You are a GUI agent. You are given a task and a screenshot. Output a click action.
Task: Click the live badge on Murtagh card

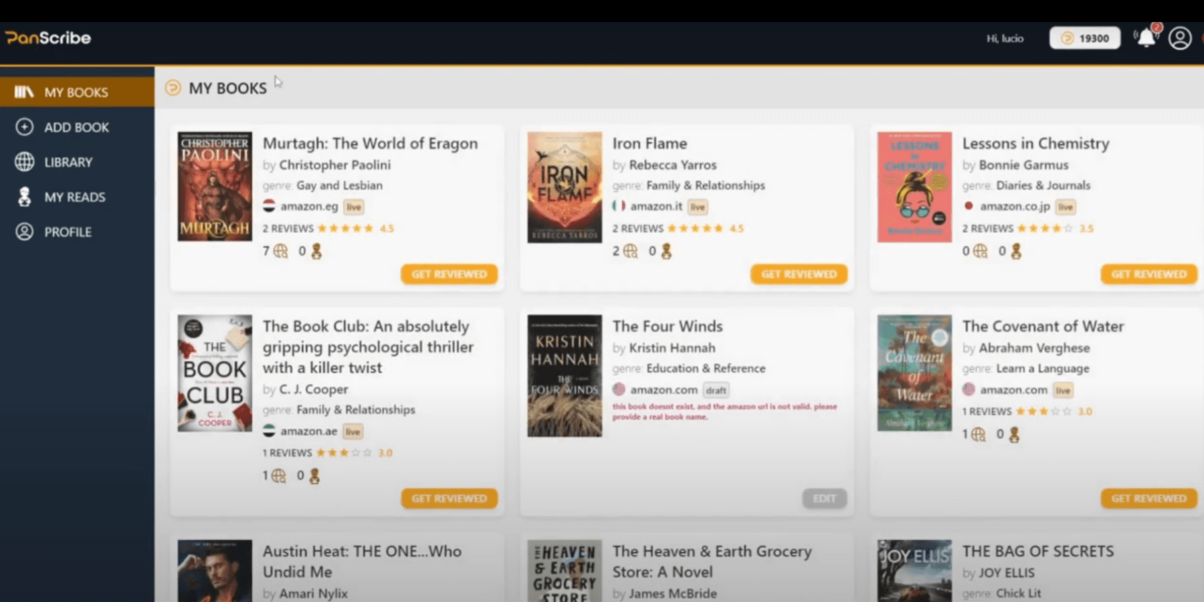click(x=354, y=207)
